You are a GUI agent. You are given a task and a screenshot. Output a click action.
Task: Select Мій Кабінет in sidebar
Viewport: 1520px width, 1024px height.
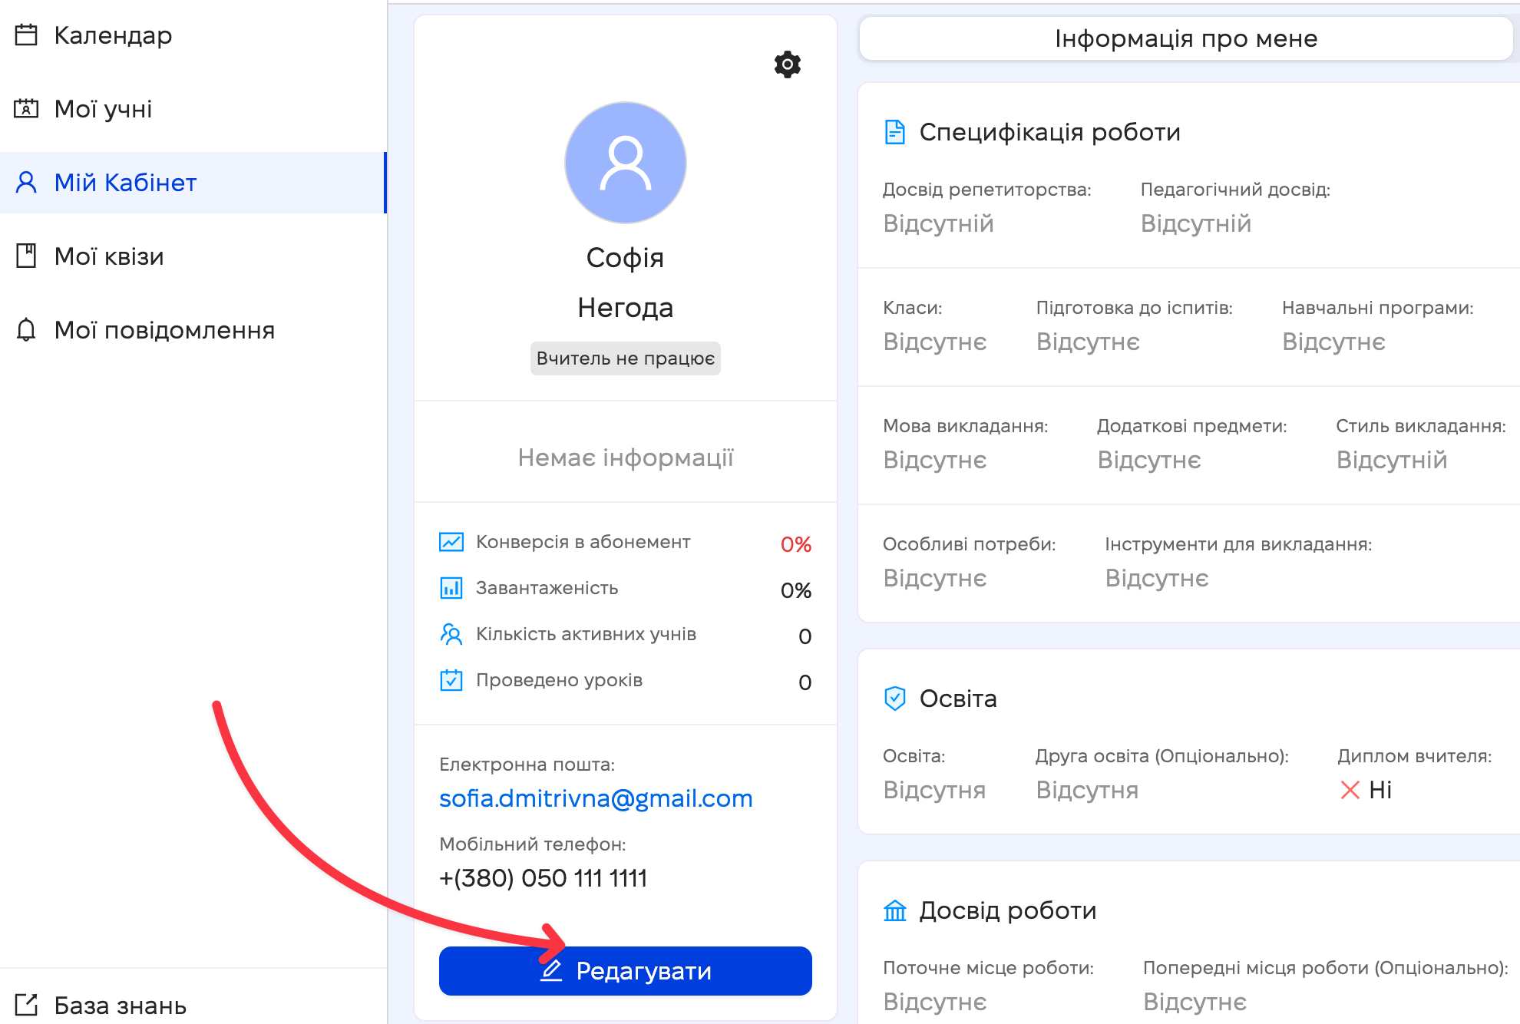coord(125,183)
